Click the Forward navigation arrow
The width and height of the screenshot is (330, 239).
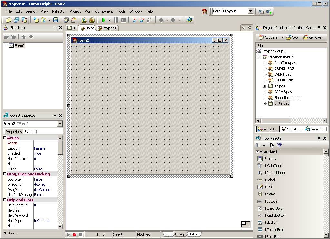click(x=173, y=20)
